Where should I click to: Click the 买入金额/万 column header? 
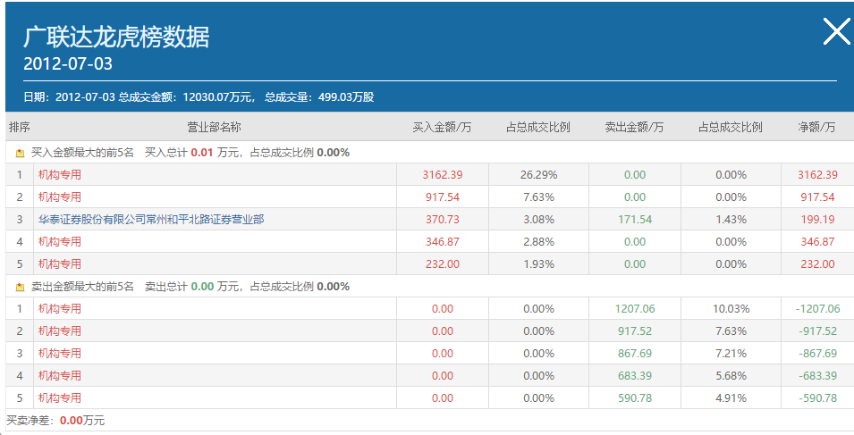pos(442,127)
